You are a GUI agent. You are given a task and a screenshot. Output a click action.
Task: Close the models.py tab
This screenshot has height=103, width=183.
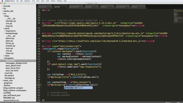(113, 7)
